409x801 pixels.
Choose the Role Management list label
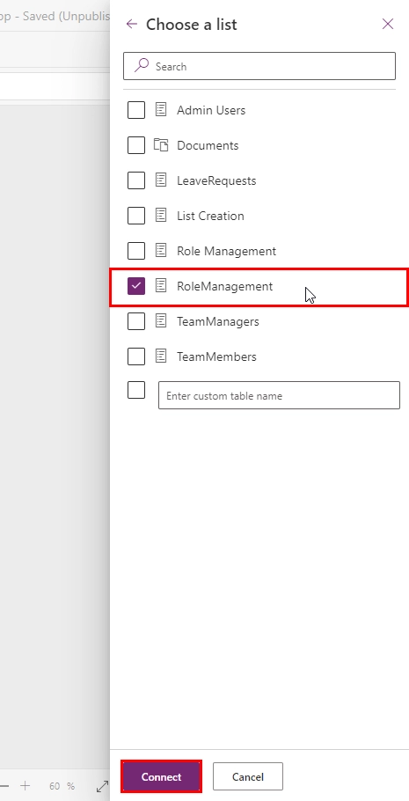tap(226, 251)
